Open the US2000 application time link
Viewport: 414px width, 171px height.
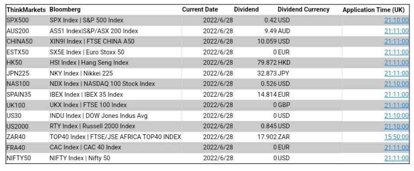click(396, 126)
